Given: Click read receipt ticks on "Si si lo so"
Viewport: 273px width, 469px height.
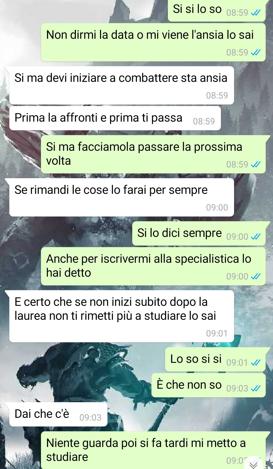Looking at the screenshot, I should 256,13.
